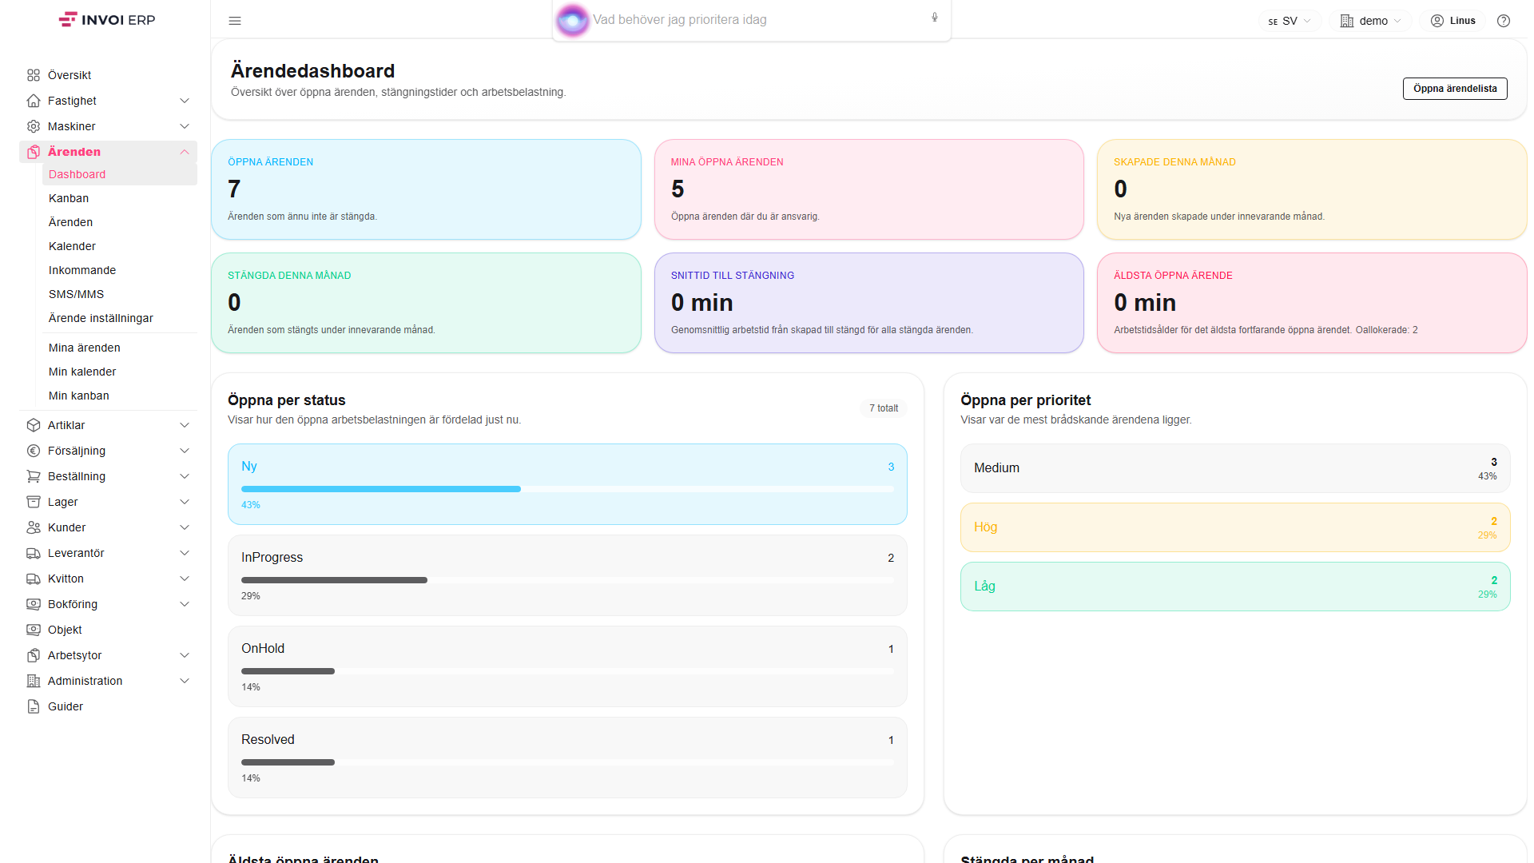Click the Öppna ärendelista button

[1455, 89]
